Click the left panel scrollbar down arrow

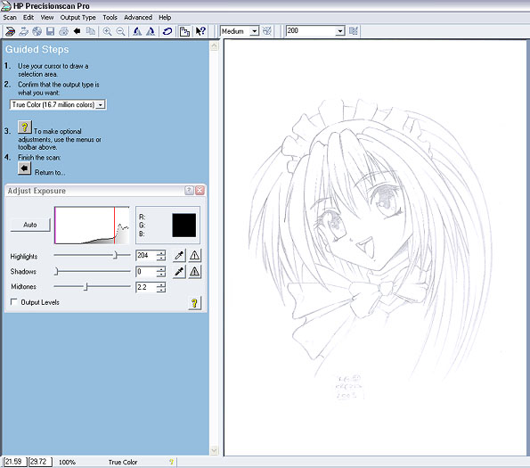[x=214, y=450]
